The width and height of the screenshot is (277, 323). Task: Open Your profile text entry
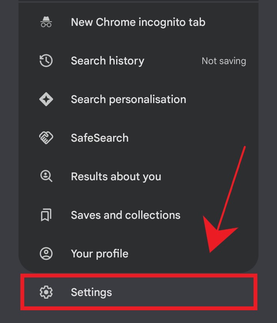[100, 254]
